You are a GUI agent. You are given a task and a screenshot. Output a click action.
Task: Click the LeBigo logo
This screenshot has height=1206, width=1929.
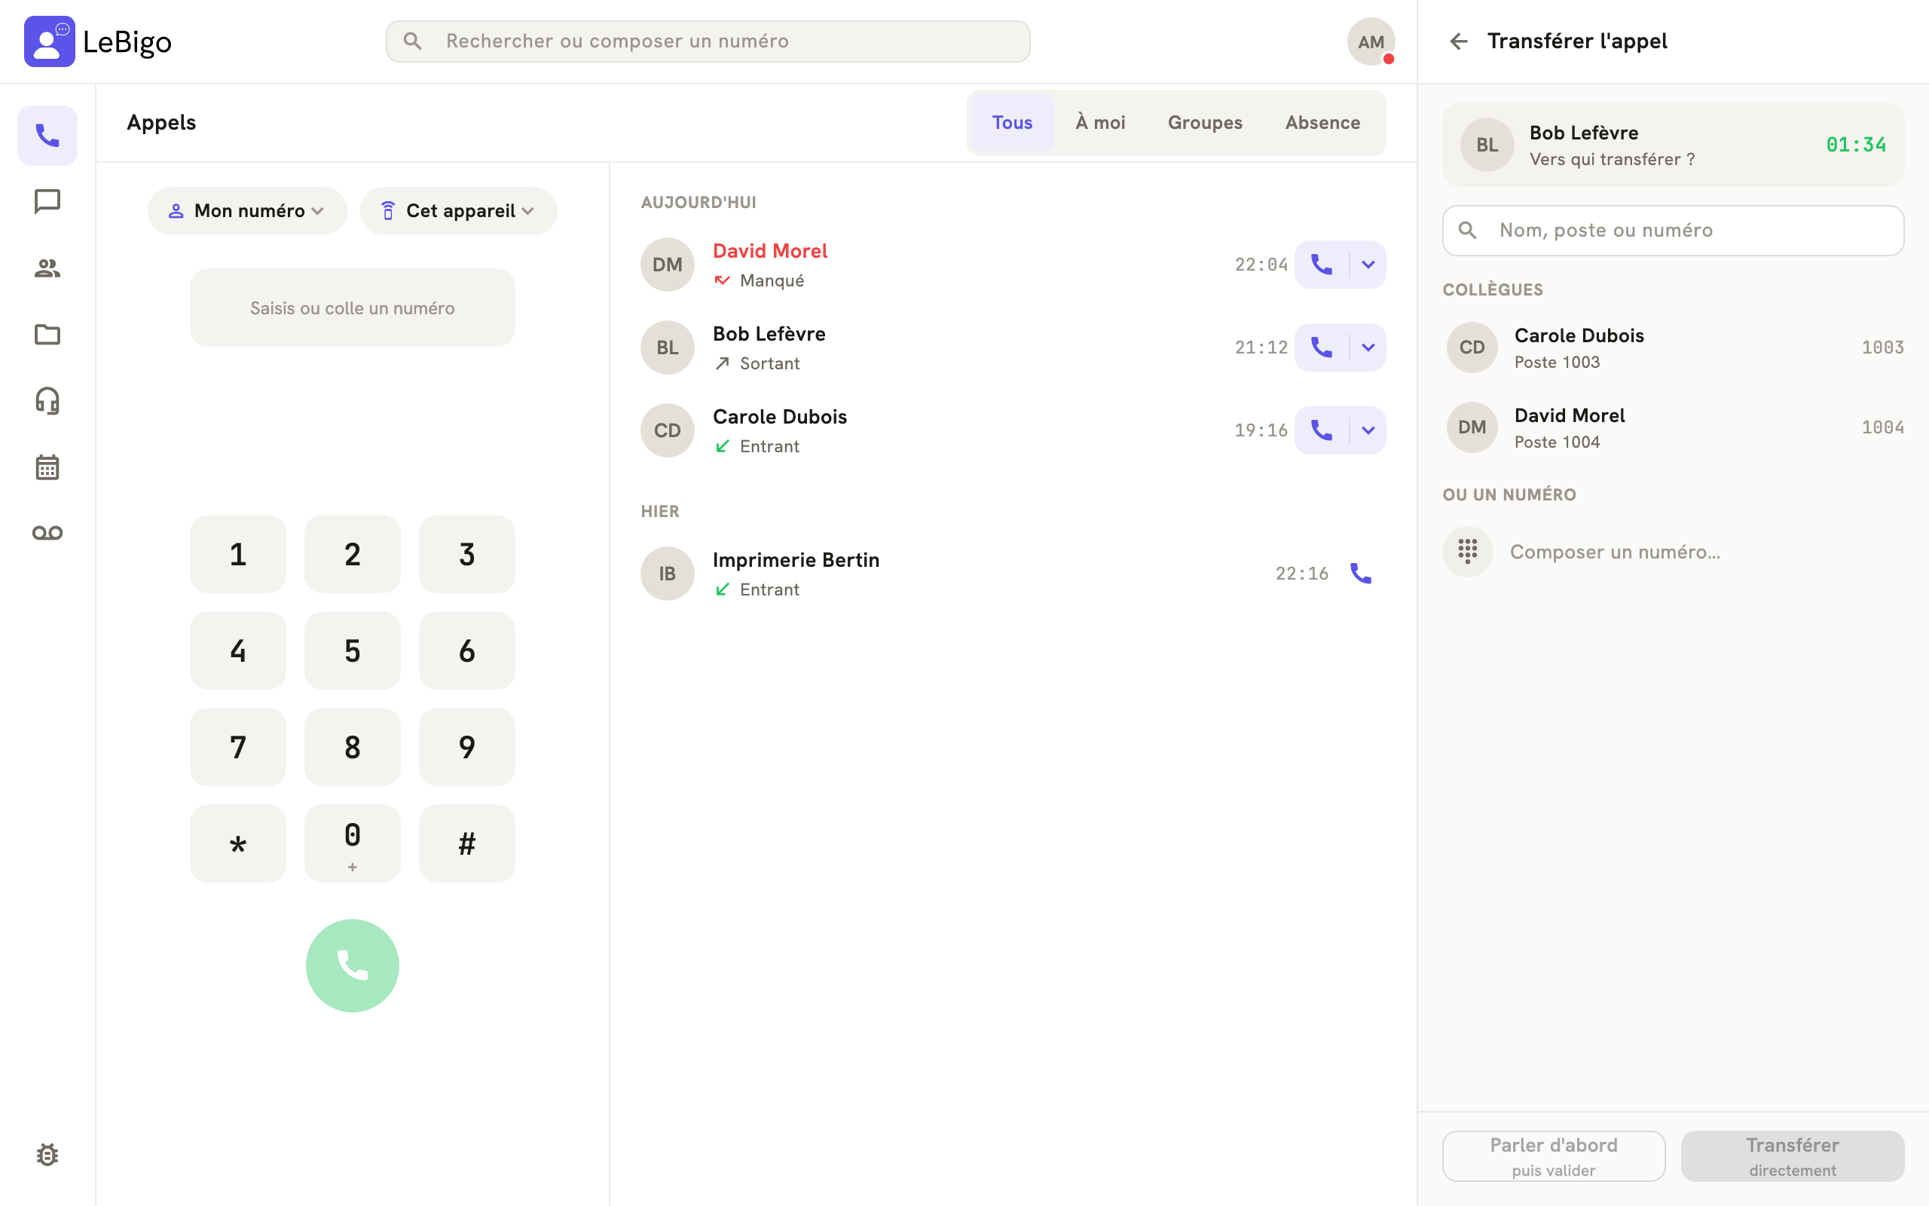click(x=98, y=41)
